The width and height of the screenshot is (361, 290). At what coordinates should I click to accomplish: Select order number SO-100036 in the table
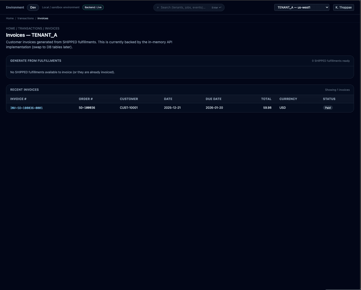(x=87, y=108)
